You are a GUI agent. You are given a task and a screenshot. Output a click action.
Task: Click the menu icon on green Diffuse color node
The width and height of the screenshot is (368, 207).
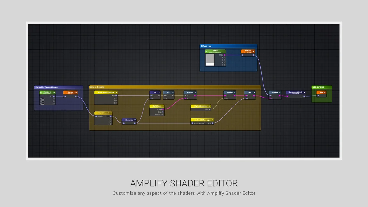point(207,51)
